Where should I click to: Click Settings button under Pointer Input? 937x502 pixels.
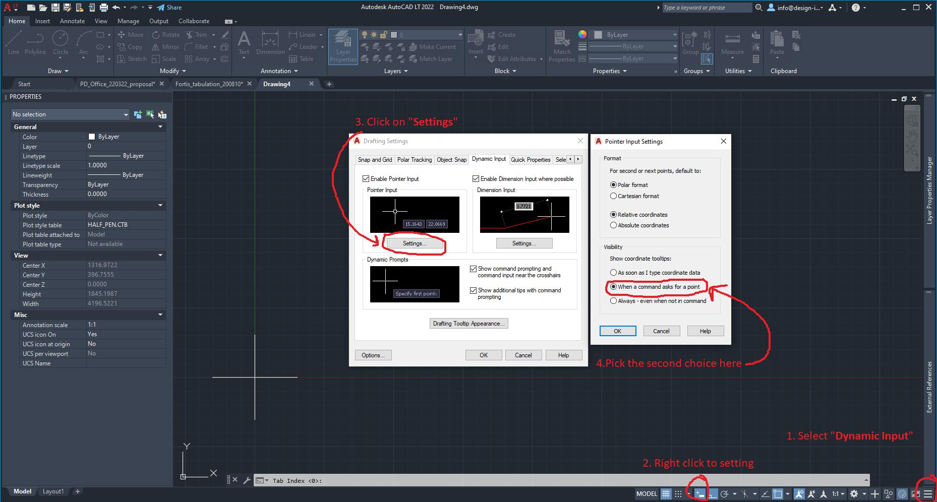pos(415,243)
